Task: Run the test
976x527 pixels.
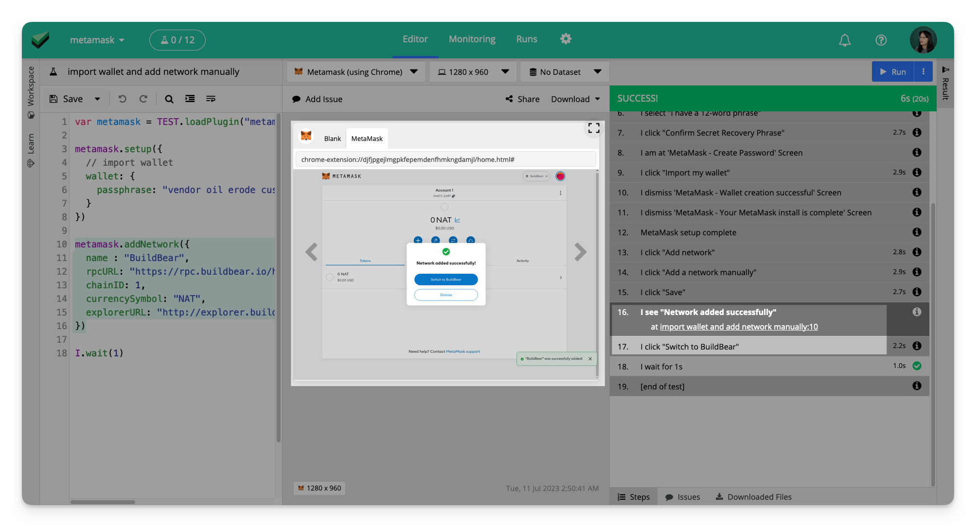Action: coord(896,71)
